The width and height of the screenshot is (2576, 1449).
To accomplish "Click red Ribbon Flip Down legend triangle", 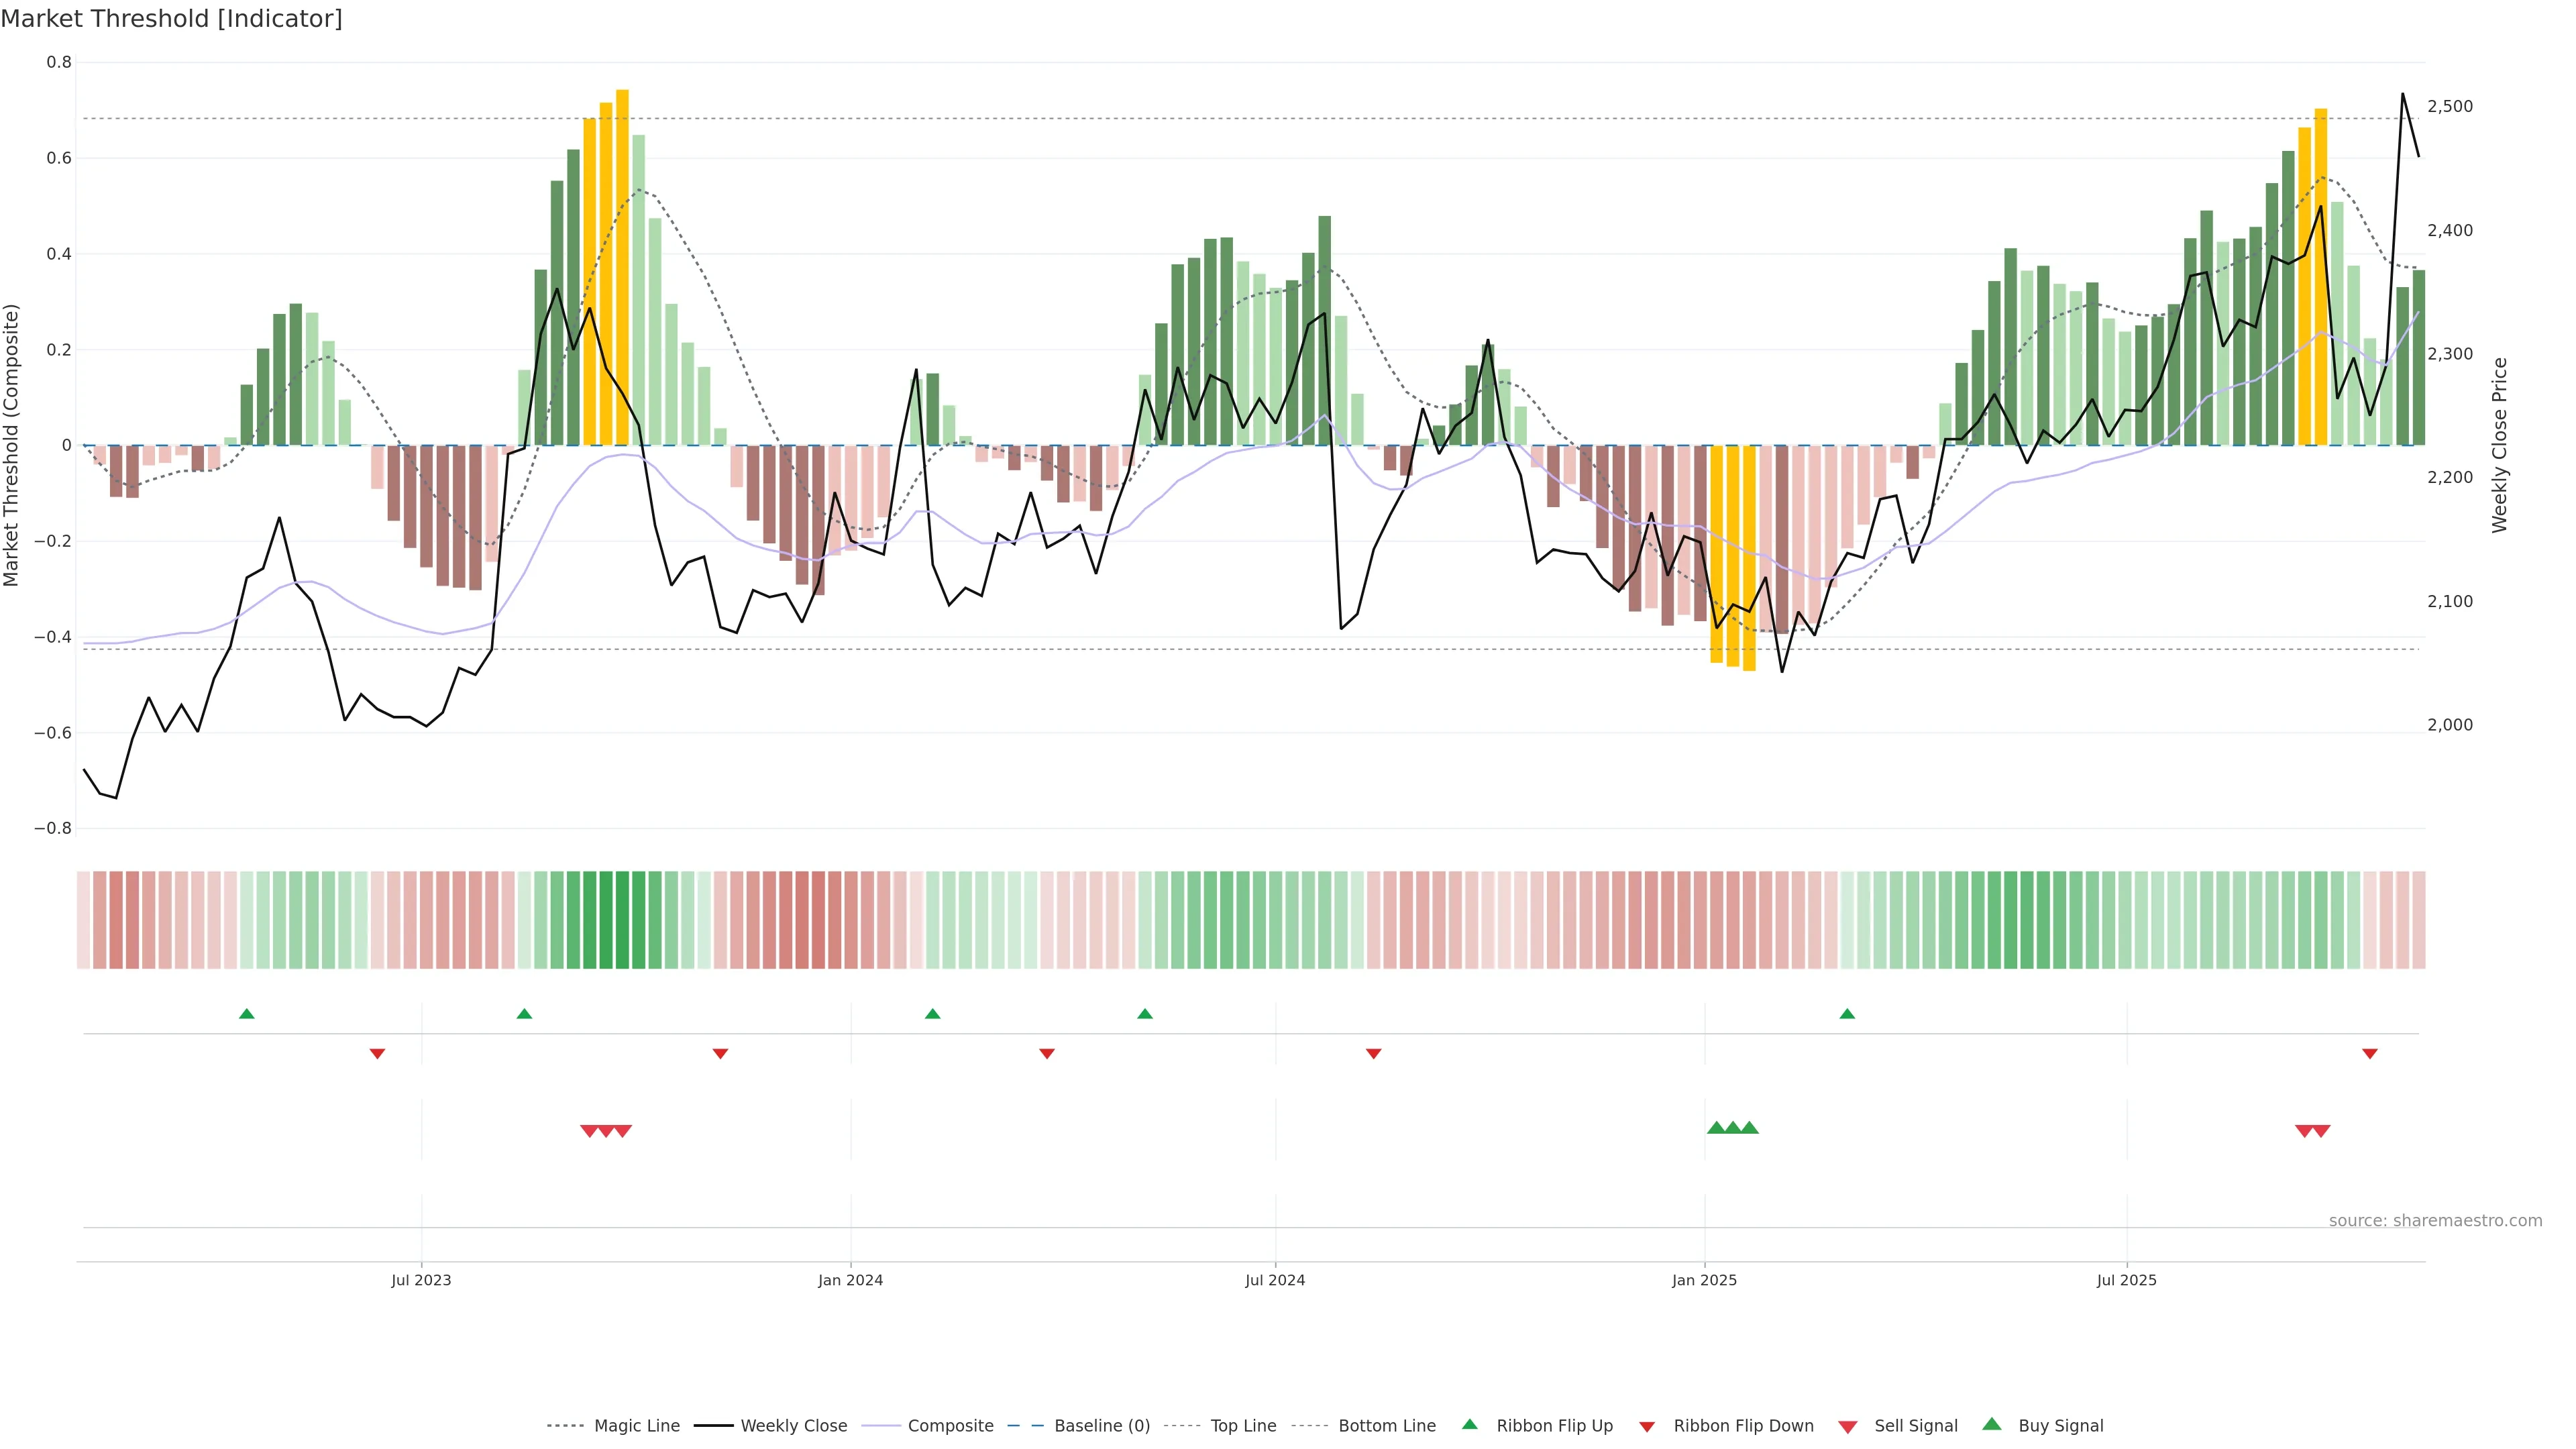I will [1647, 1427].
